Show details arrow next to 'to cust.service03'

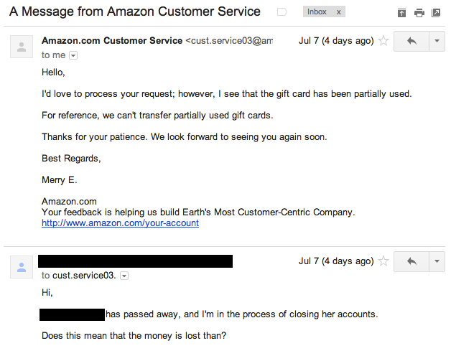pos(124,276)
